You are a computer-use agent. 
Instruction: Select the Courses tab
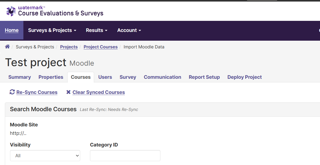(81, 77)
